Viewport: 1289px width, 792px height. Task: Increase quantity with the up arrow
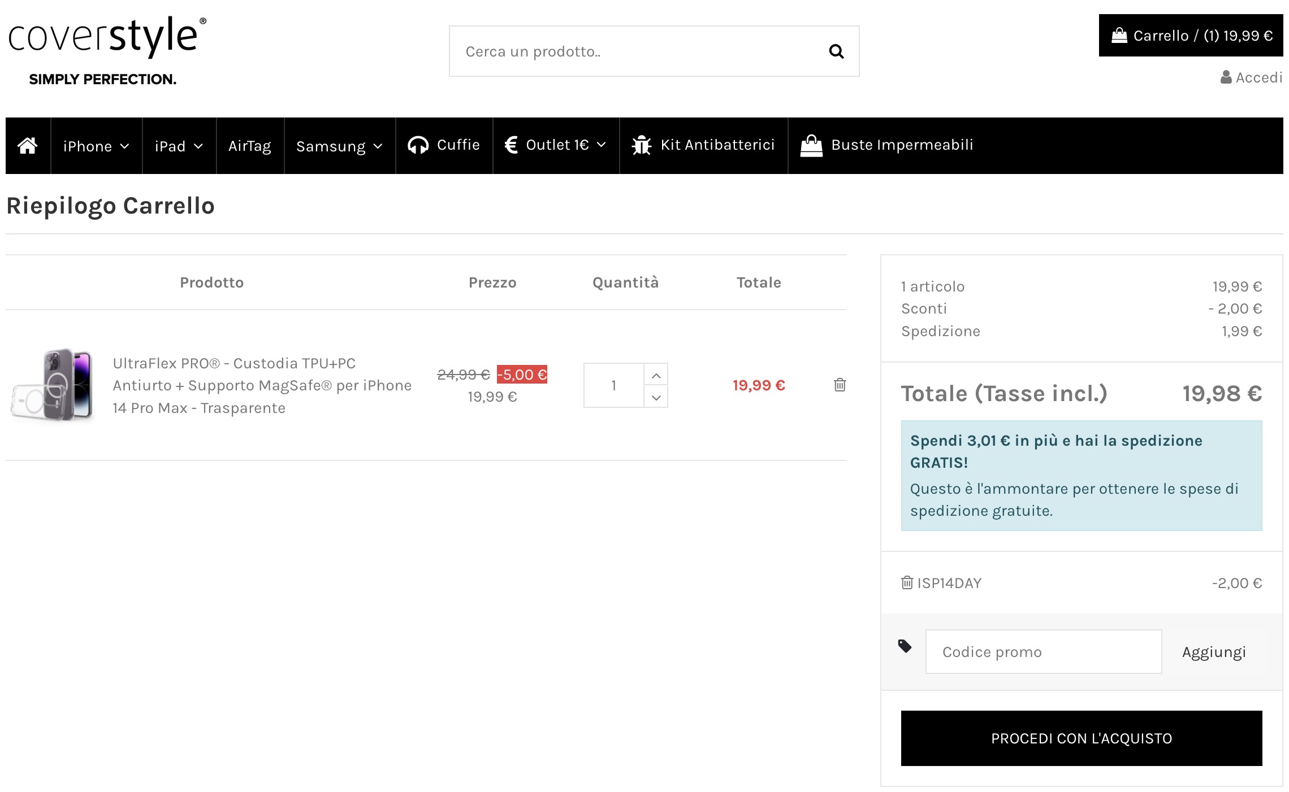click(656, 375)
